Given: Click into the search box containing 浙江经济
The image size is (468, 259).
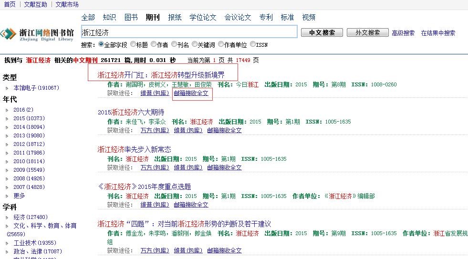Looking at the screenshot, I should (x=188, y=32).
